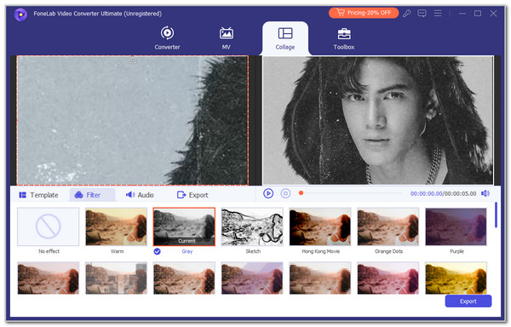Click the Pricing-20% OFF button
The height and width of the screenshot is (327, 511).
[364, 13]
